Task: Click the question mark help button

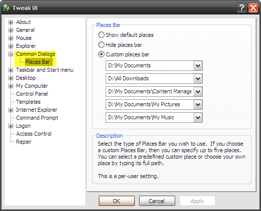Action: click(x=242, y=8)
